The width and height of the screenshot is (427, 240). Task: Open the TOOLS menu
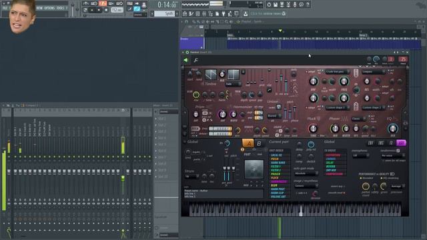coord(61,8)
